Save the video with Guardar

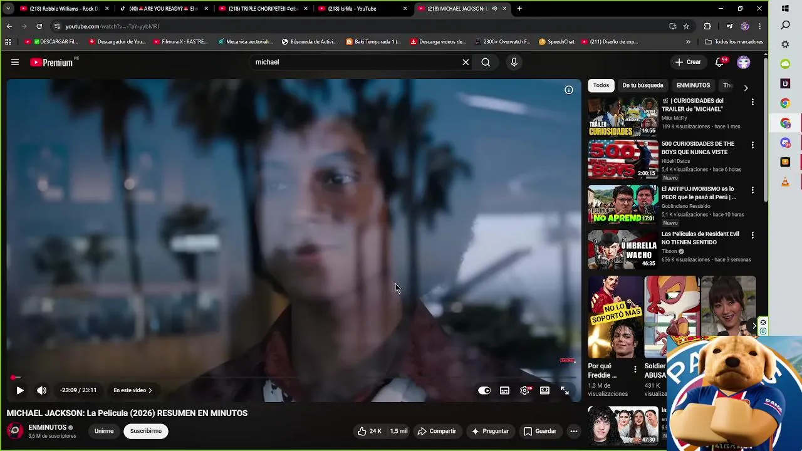click(x=540, y=431)
